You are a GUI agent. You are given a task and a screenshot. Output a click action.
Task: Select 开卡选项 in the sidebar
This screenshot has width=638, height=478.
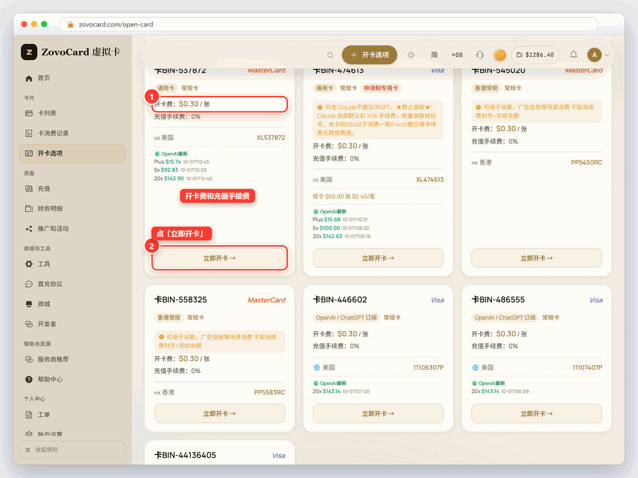(x=72, y=153)
